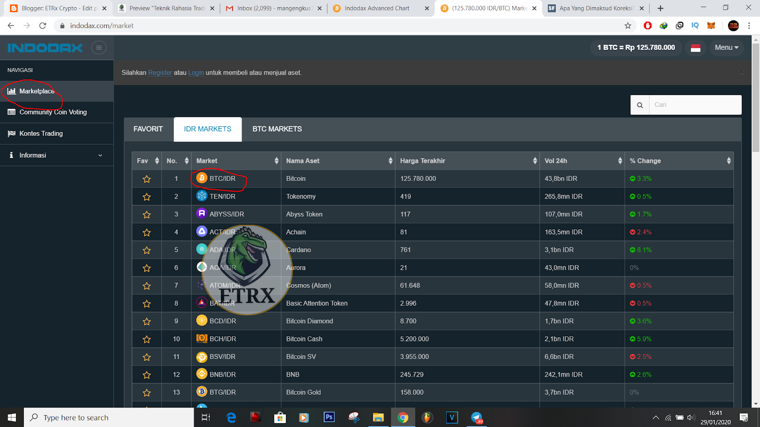Reload the page with the browser refresh icon

pos(43,26)
